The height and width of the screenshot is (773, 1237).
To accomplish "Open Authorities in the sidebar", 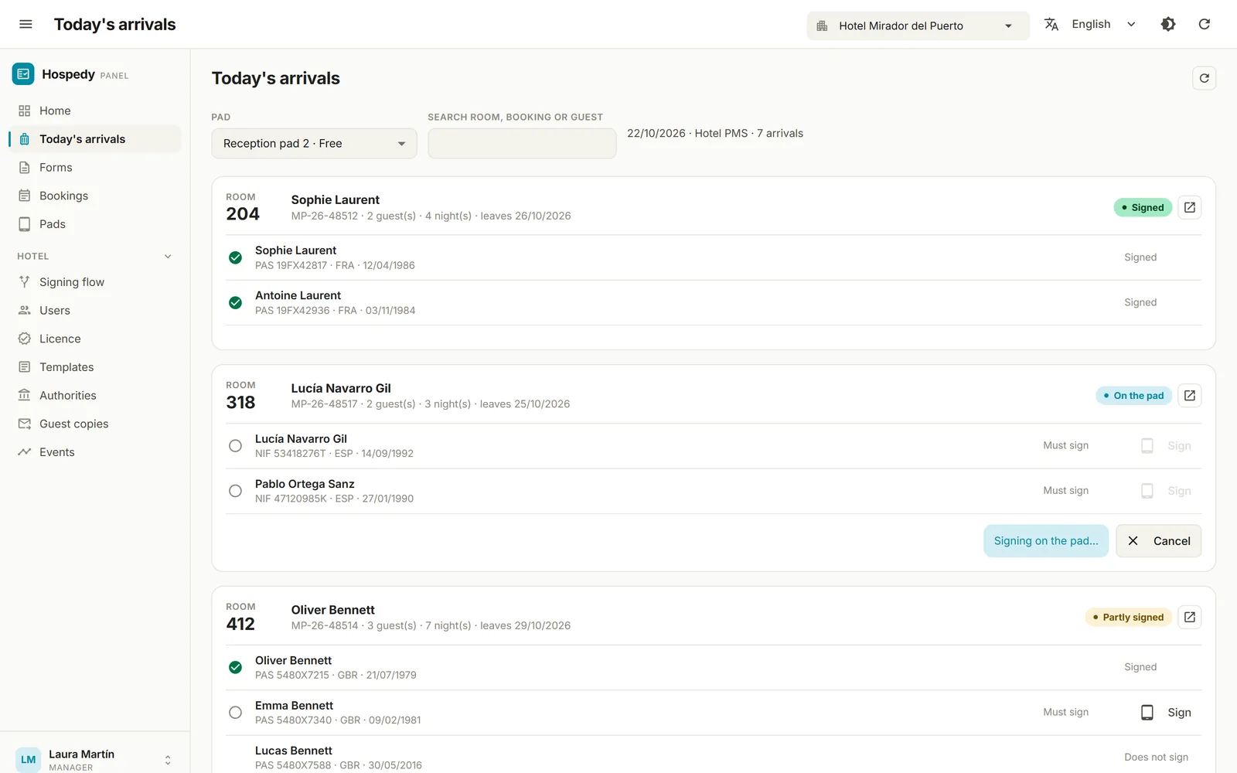I will coord(95,396).
